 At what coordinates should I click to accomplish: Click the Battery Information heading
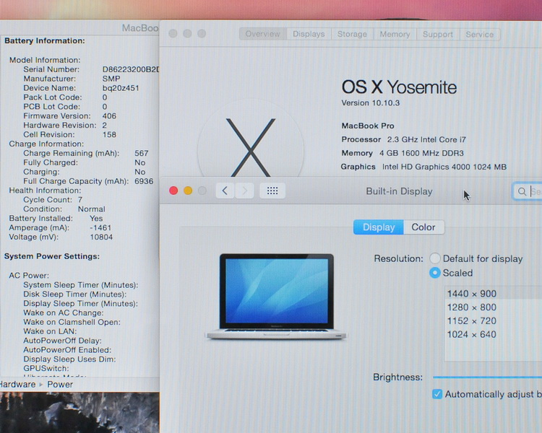(x=45, y=40)
